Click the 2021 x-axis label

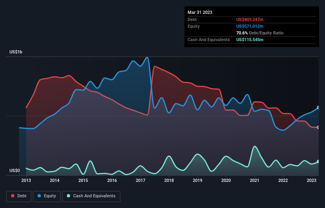(255, 180)
